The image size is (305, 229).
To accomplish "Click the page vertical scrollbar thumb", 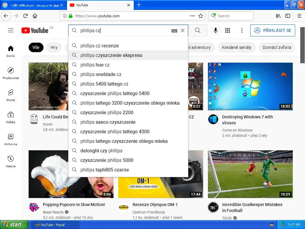I will (303, 45).
